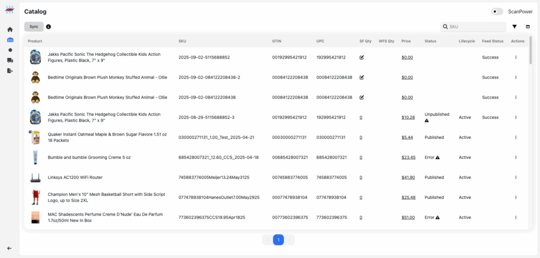Open actions menu for SKU 2025-08-29-5115688852-3
The height and width of the screenshot is (258, 540).
point(516,117)
